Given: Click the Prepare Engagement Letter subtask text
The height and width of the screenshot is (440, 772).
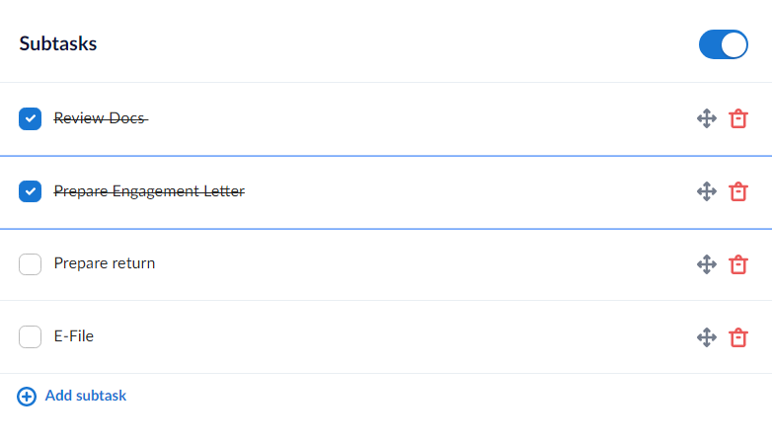Looking at the screenshot, I should tap(149, 191).
